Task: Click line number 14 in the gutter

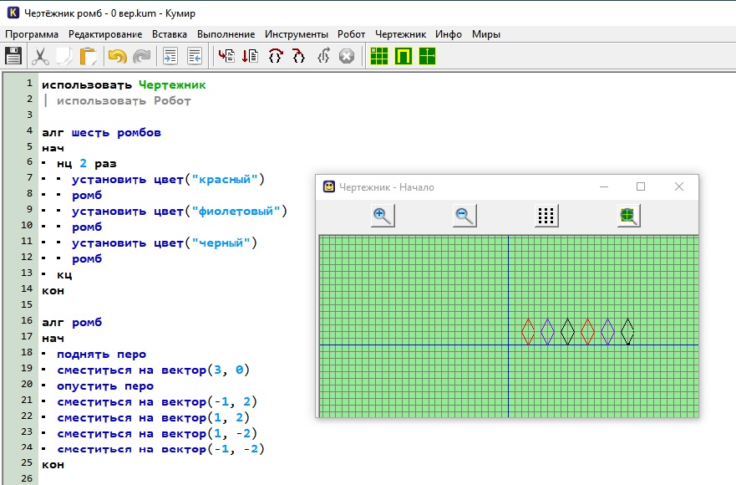Action: (27, 288)
